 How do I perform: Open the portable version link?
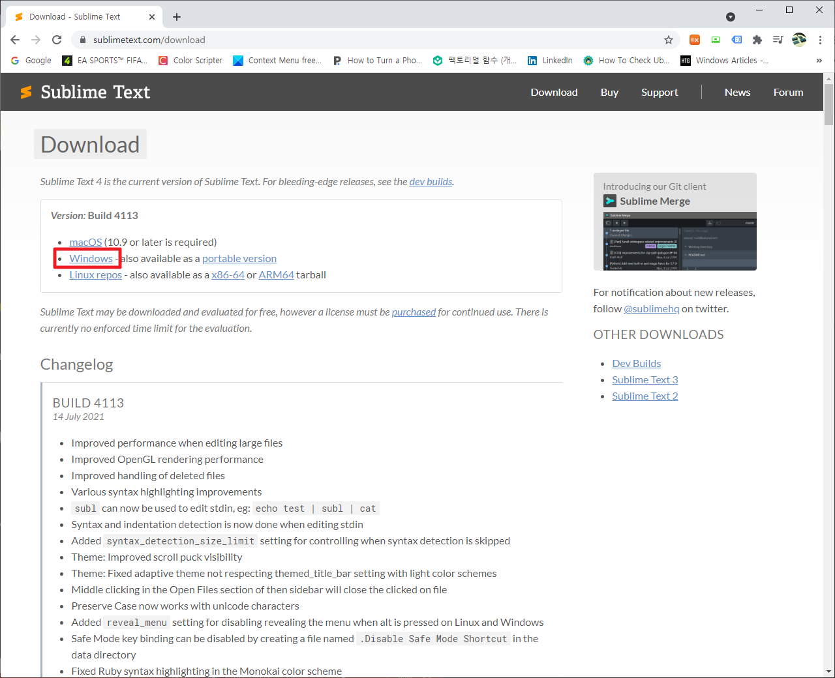[x=239, y=259]
